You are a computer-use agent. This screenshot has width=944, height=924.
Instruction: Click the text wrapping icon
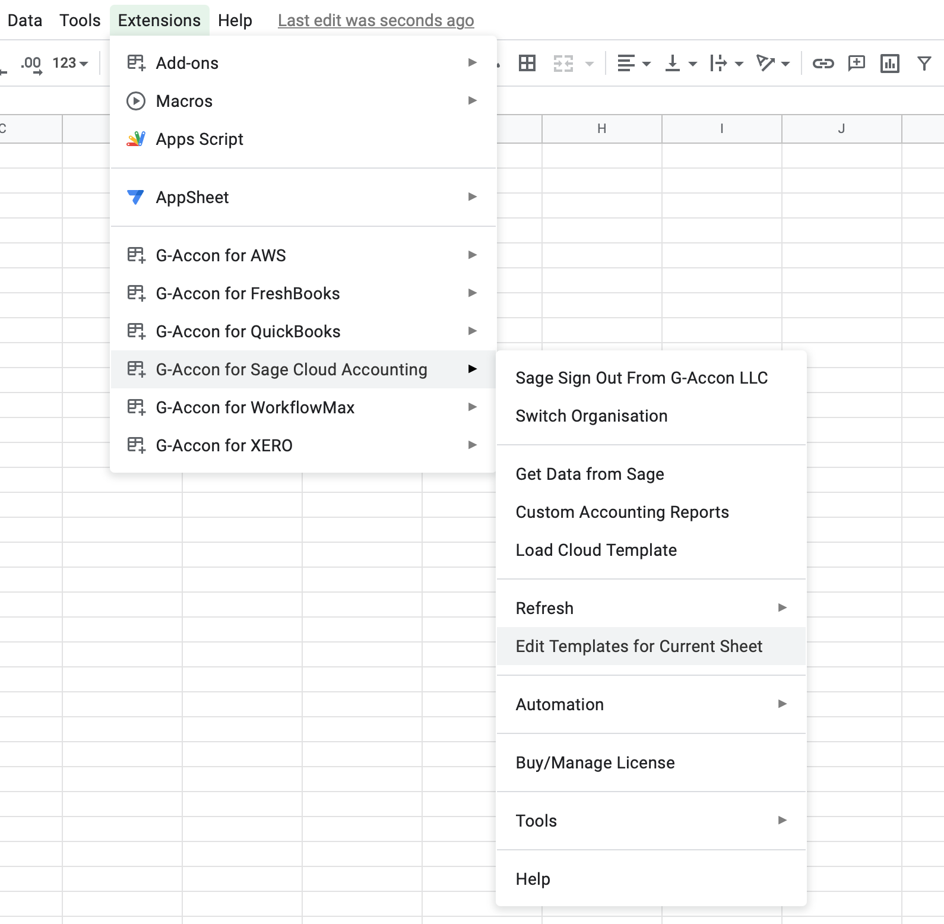point(718,63)
